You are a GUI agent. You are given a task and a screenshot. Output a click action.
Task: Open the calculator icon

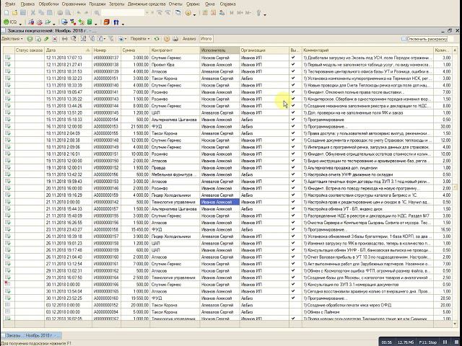click(x=205, y=13)
